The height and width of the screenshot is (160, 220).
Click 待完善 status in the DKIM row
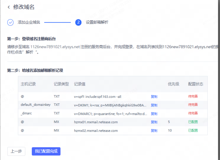point(193,105)
